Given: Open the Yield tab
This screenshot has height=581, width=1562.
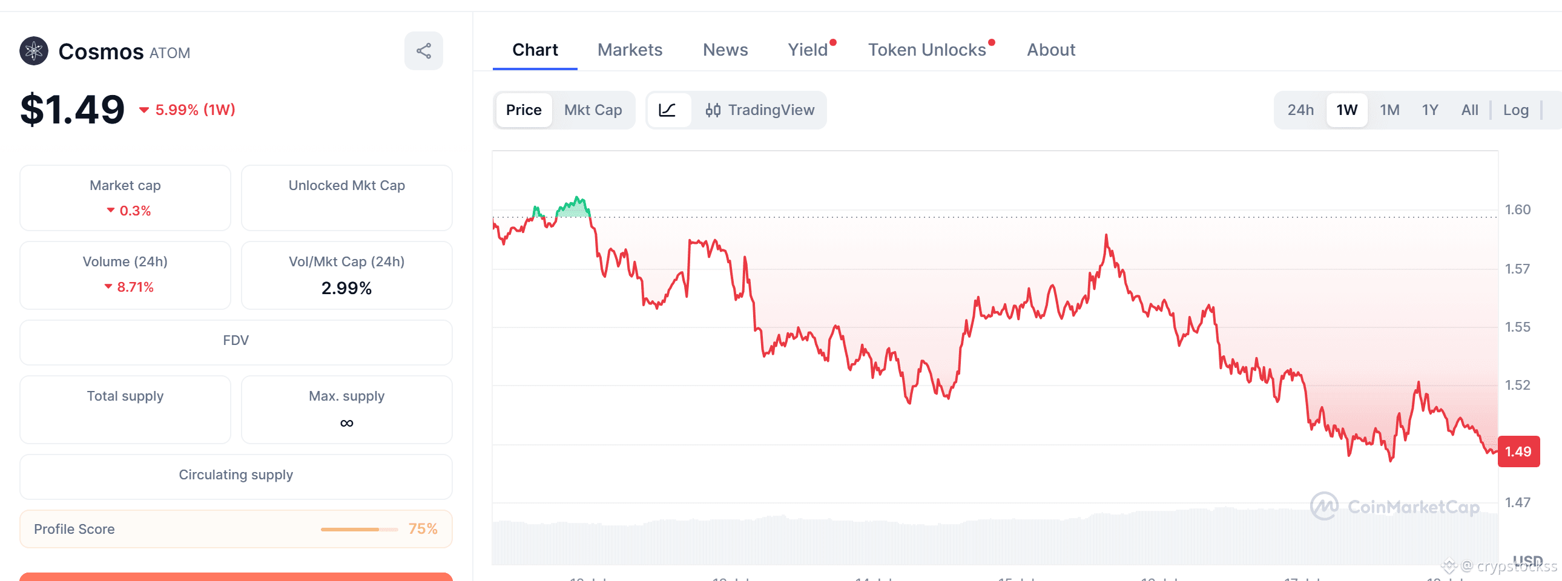Looking at the screenshot, I should click(x=808, y=50).
